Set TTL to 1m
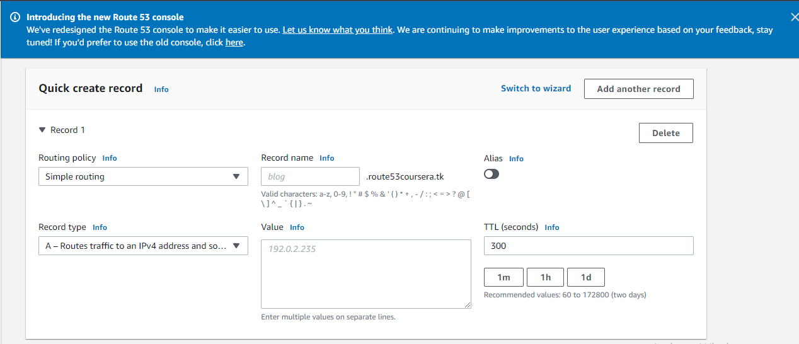 click(503, 277)
